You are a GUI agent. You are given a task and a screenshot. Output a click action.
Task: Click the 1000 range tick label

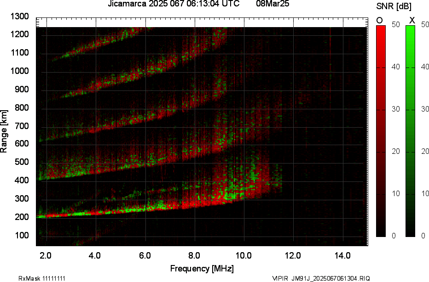click(20, 71)
